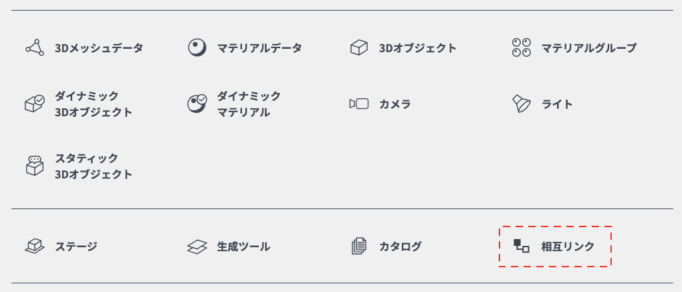Click the ダイナミック3Dオブジェクト checked cube icon
The height and width of the screenshot is (292, 682).
point(35,104)
